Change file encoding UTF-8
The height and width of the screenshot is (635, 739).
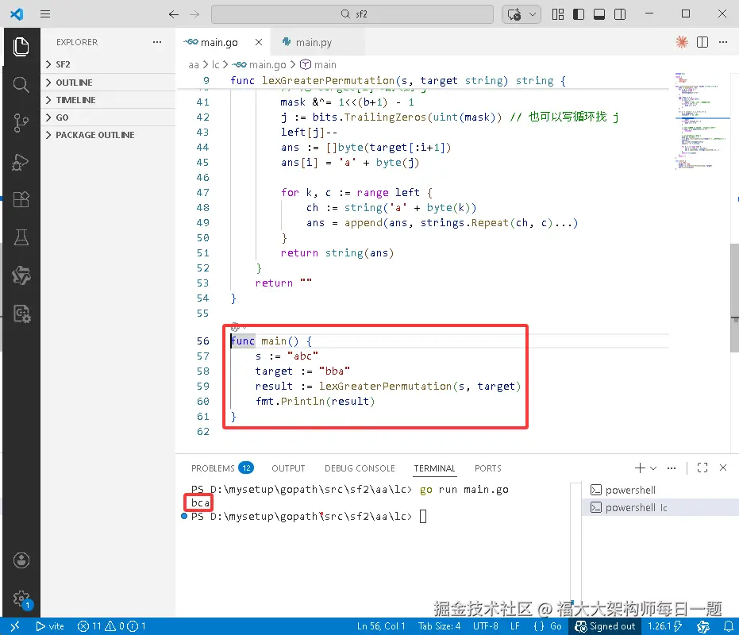coord(486,626)
